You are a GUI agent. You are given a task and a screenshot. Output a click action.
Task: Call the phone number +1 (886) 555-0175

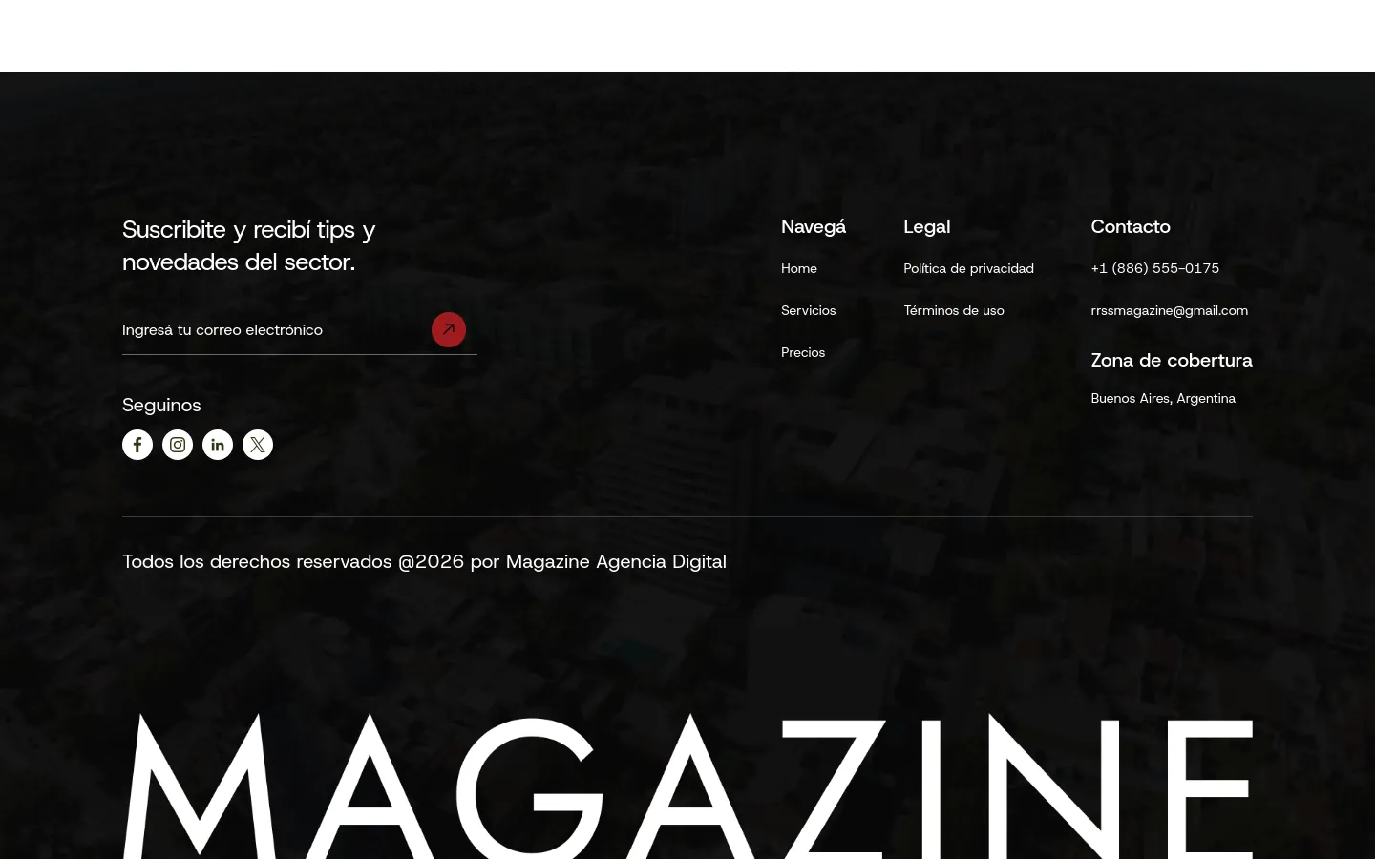(1155, 268)
